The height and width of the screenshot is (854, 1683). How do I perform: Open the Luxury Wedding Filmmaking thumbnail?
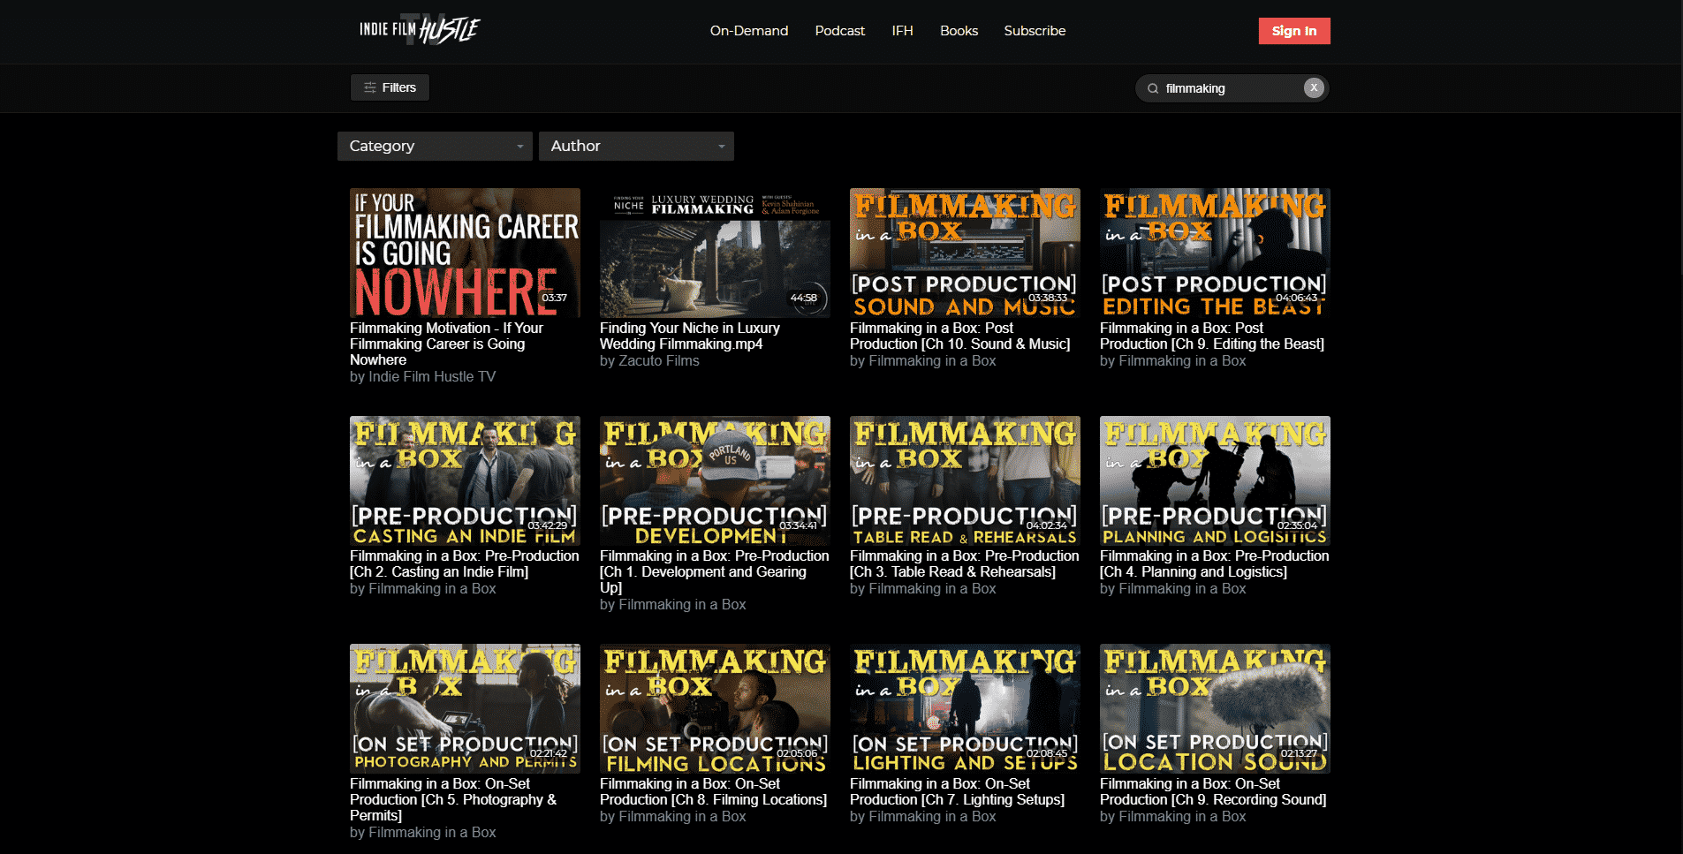[715, 253]
